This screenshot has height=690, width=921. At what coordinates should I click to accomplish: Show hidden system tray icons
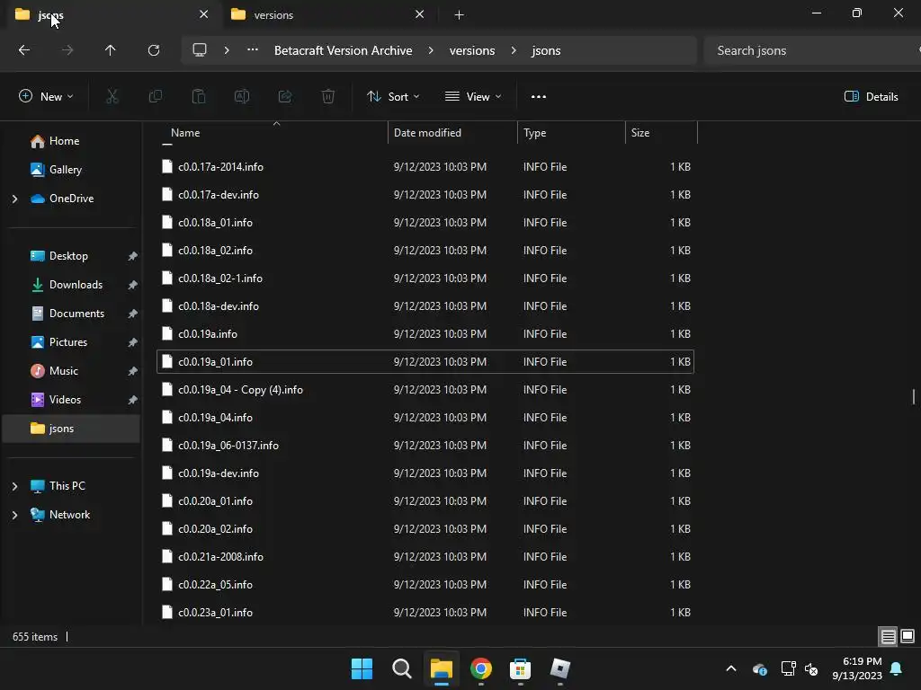click(x=731, y=668)
